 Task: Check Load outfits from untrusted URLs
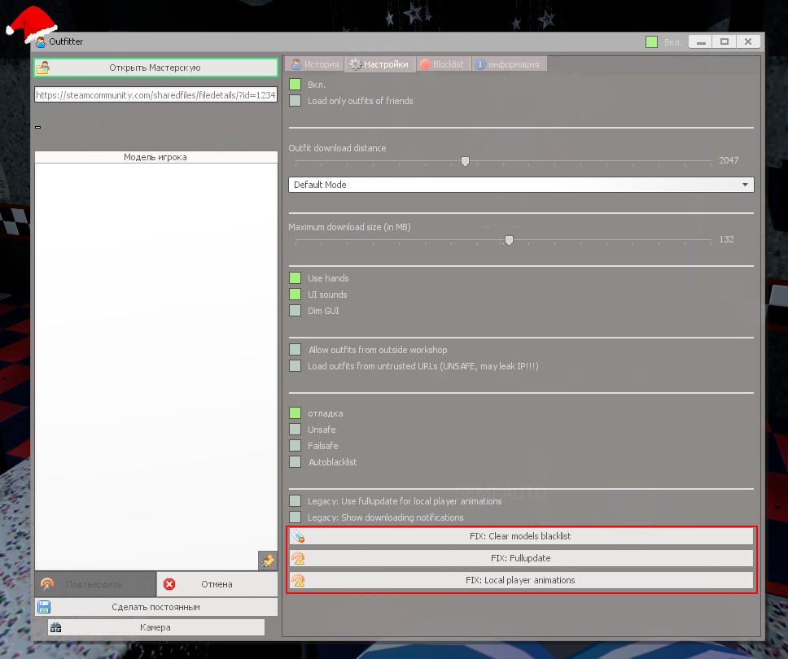pos(295,365)
